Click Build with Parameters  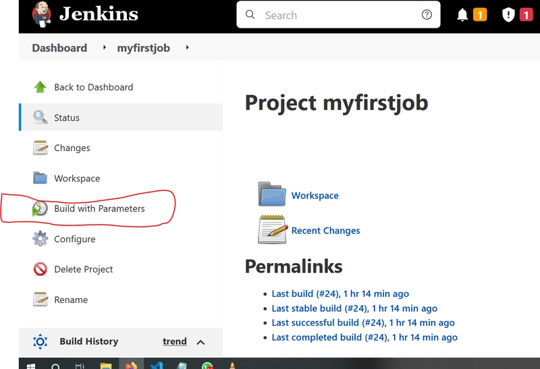[x=99, y=208]
